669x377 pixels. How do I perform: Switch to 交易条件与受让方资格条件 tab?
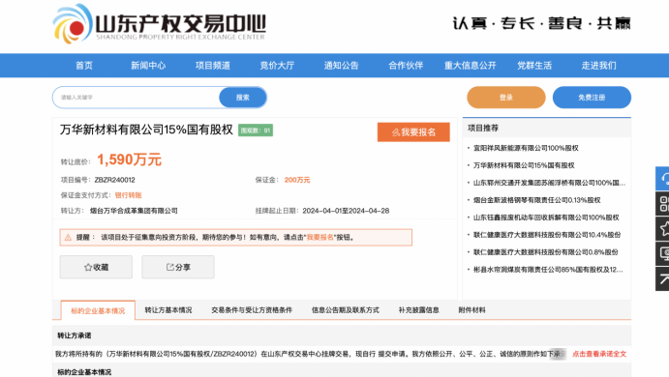252,310
